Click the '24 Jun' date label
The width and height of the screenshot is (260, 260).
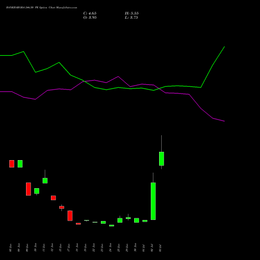110,248
